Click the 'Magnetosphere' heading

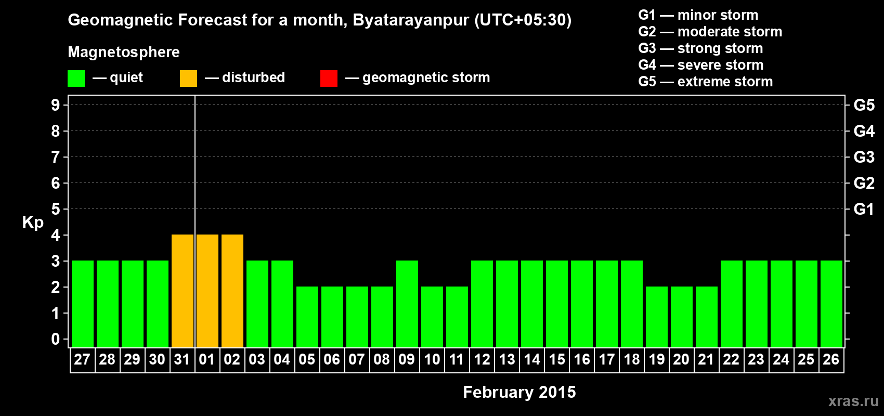coord(124,52)
